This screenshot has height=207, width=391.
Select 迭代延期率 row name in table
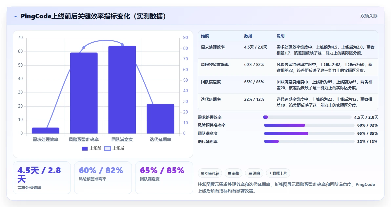[x=211, y=99]
